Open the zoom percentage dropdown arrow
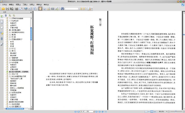This screenshot has width=185, height=113. tap(166, 111)
